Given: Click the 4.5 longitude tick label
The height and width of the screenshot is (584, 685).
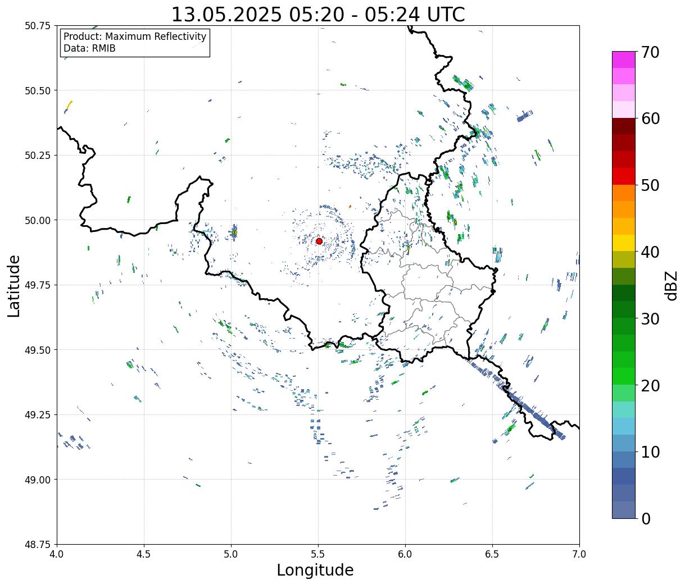Looking at the screenshot, I should pyautogui.click(x=144, y=554).
